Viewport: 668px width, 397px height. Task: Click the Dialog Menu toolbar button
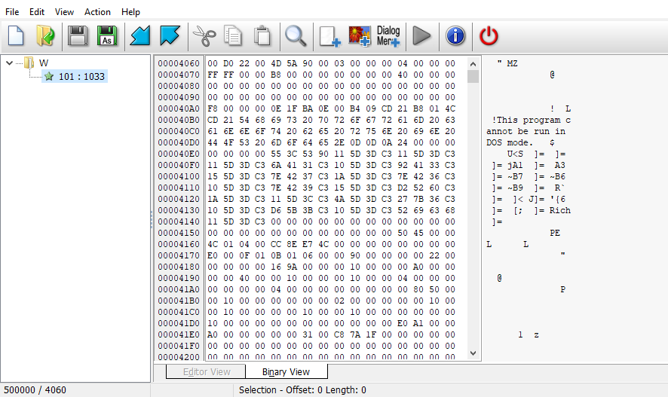pos(388,35)
